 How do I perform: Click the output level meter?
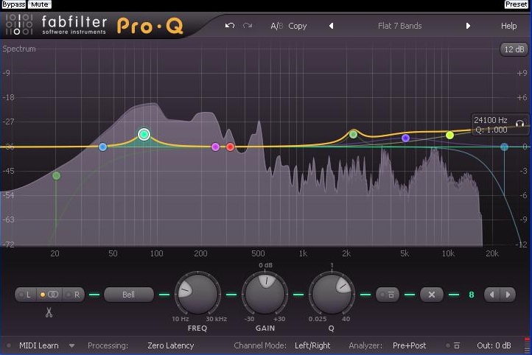tap(527, 345)
